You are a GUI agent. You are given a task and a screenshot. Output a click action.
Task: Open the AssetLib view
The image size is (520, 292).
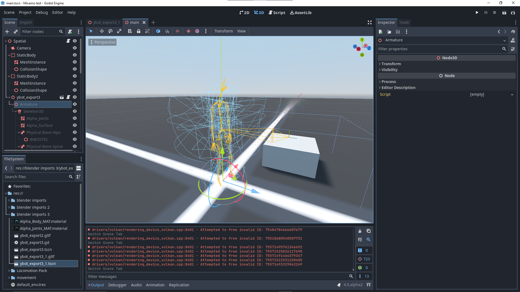click(x=301, y=12)
